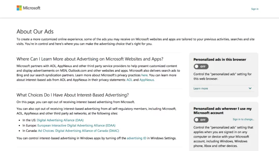Open the AOL privacy statement link
The height and width of the screenshot is (151, 279).
coord(129,80)
